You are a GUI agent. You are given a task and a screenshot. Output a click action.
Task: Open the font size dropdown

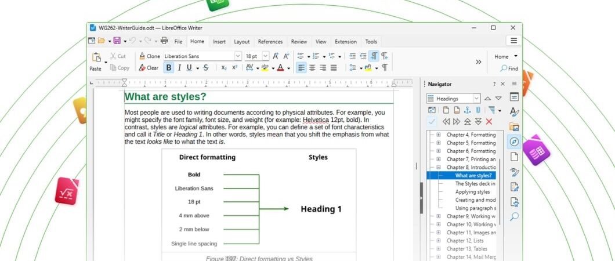(x=266, y=56)
